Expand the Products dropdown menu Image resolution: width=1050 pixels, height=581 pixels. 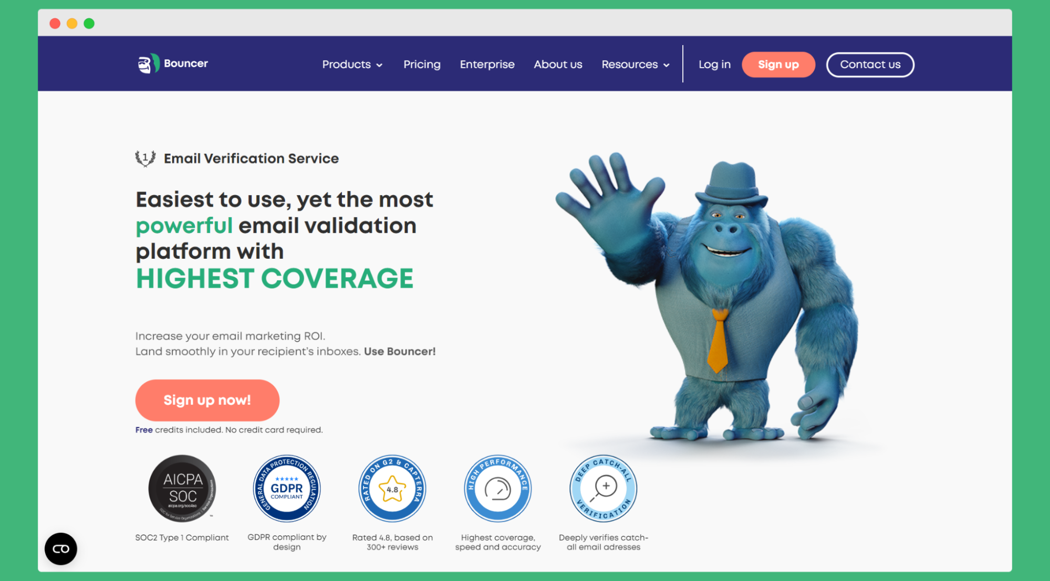point(352,64)
